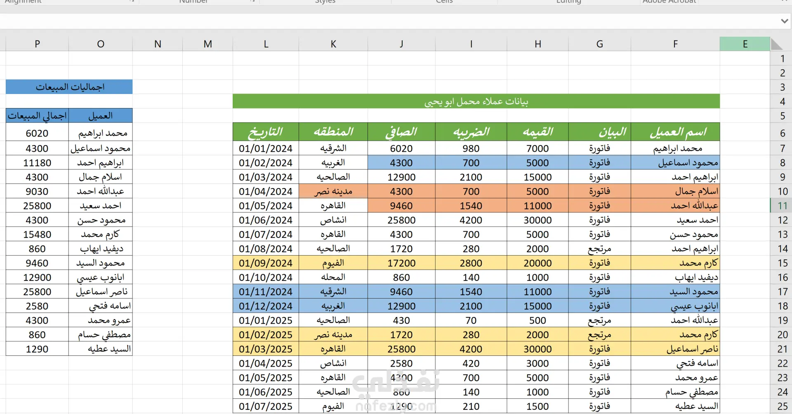Select region cell مدينه نصر in row 10
792x414 pixels.
tap(333, 191)
